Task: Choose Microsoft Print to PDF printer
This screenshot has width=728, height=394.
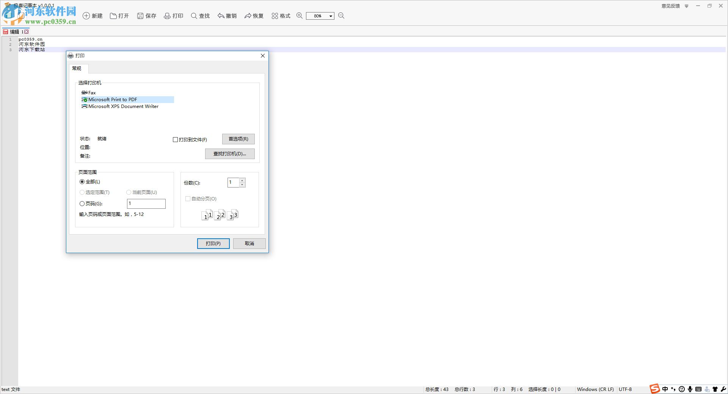Action: click(127, 100)
